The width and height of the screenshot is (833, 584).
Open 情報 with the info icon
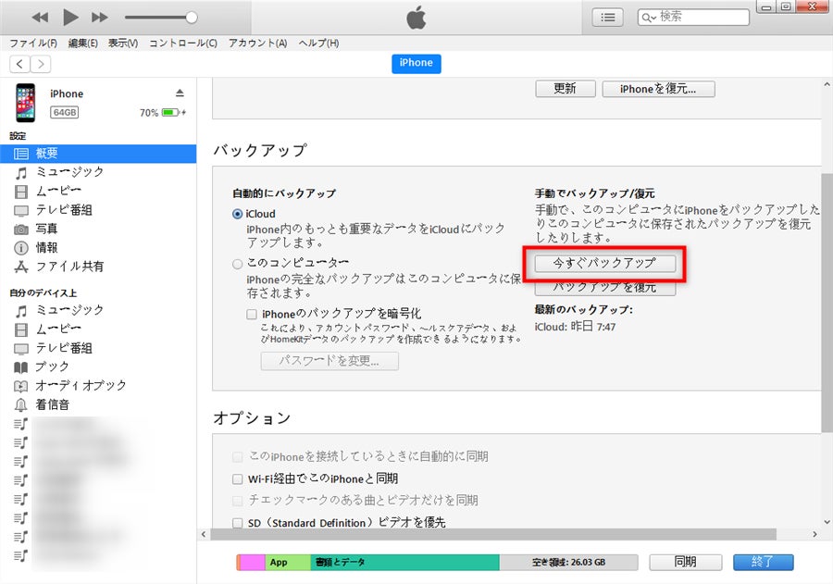click(x=36, y=248)
